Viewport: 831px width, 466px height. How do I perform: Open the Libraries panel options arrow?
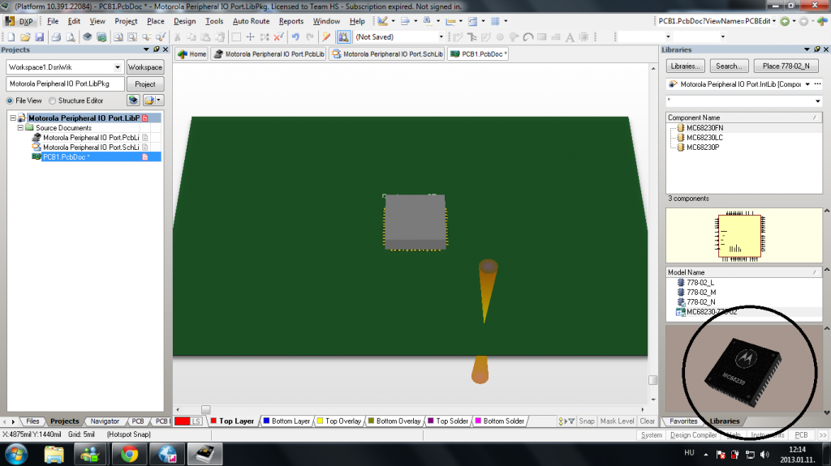click(x=807, y=49)
